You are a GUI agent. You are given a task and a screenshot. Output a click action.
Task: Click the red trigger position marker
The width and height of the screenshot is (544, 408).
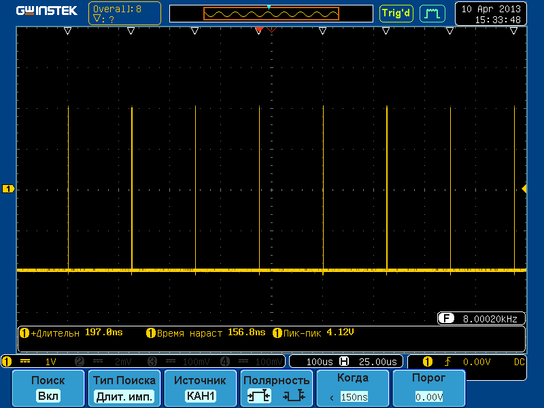(258, 31)
